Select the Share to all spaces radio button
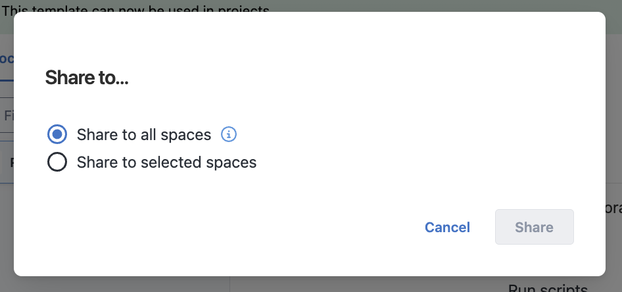Screen dimensions: 622x292 pyautogui.click(x=57, y=135)
